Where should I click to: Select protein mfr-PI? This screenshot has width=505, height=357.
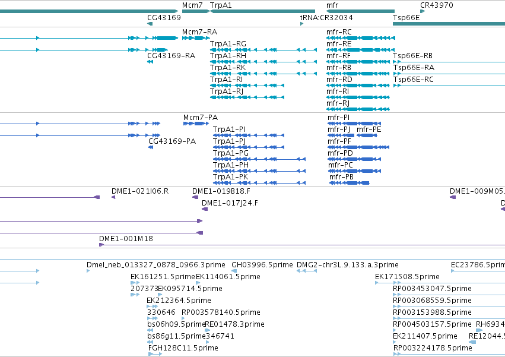pyautogui.click(x=338, y=118)
